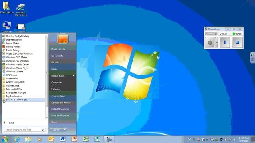This screenshot has width=255, height=143.
Task: Click the user account picture thumbnail
Action: pyautogui.click(x=63, y=39)
